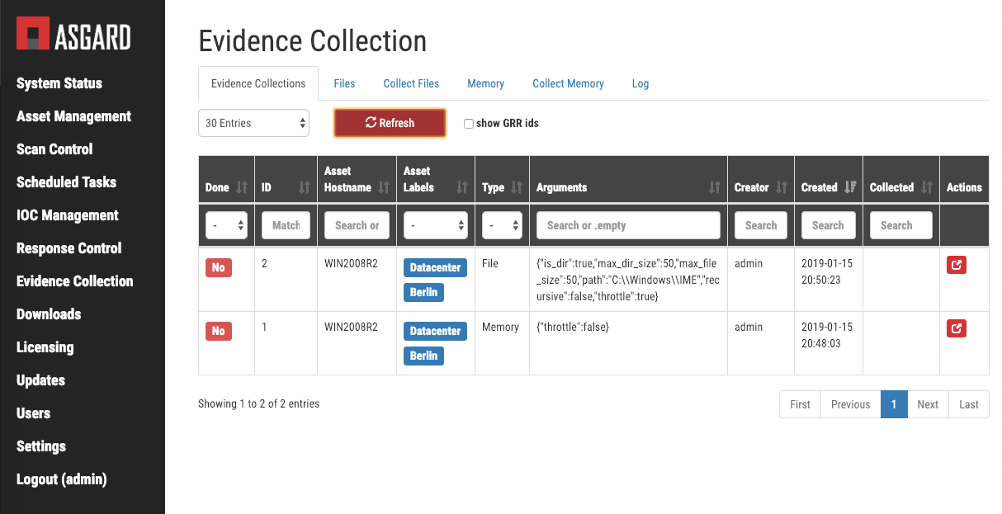This screenshot has width=1002, height=514.
Task: Switch to the Memory tab
Action: point(485,83)
